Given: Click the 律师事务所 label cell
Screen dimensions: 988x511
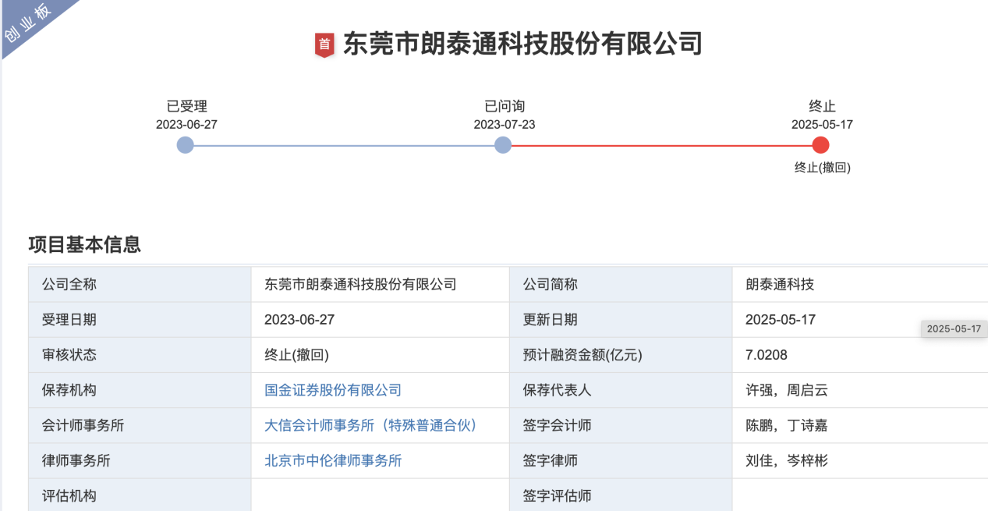Looking at the screenshot, I should coord(140,460).
